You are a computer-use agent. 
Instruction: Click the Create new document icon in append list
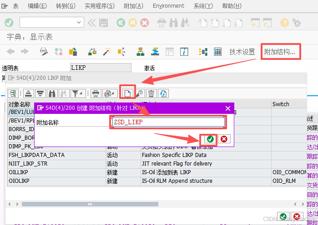[127, 93]
